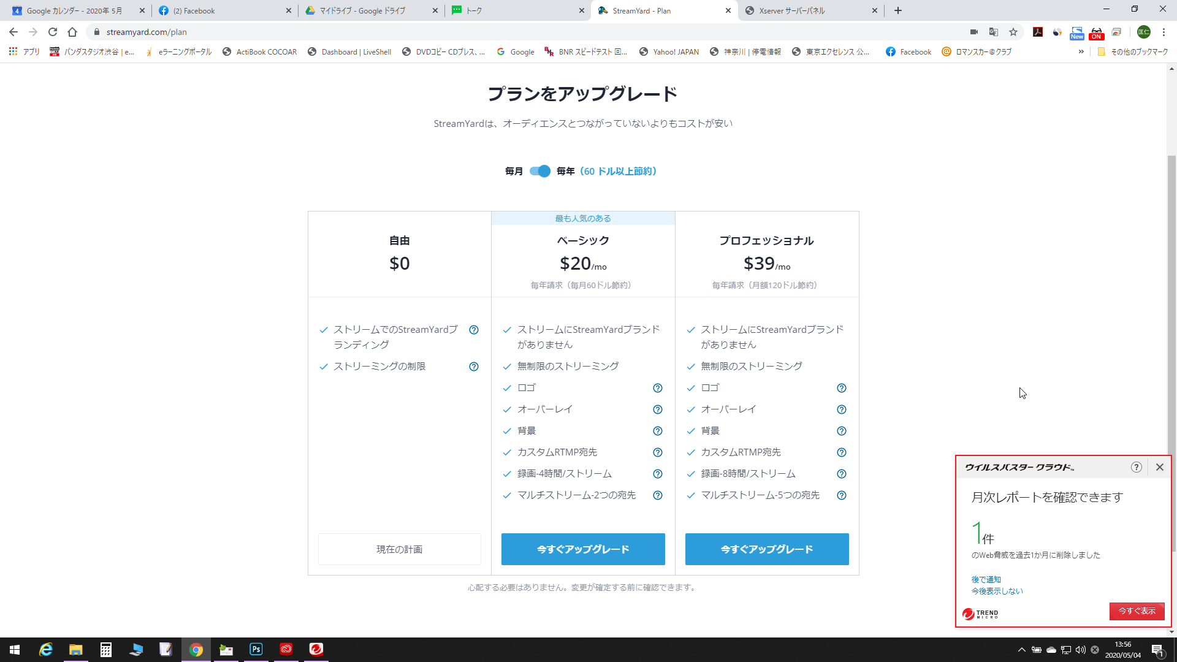
Task: Click the Professional plan upgrade now button
Action: tap(767, 549)
